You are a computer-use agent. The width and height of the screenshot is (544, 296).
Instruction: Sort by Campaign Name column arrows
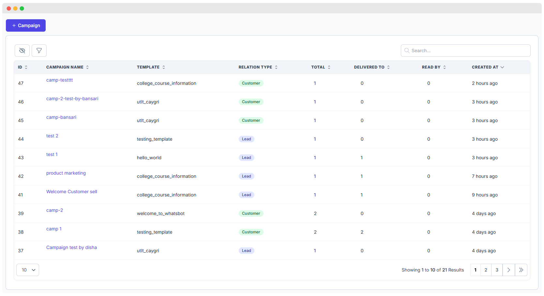point(87,67)
